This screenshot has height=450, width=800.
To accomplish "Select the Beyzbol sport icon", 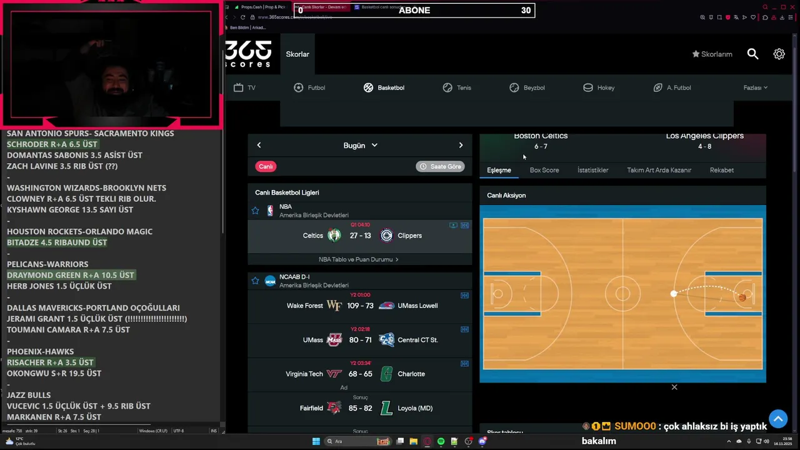I will click(514, 87).
